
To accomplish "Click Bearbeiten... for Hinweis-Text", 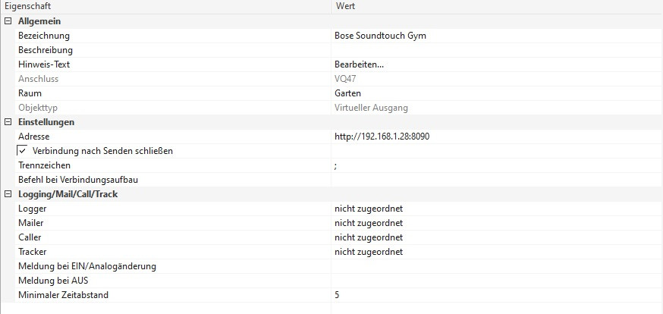I will click(x=359, y=64).
